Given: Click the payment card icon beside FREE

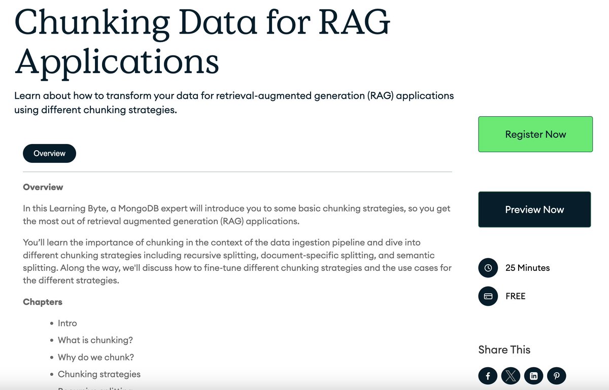Looking at the screenshot, I should (x=488, y=296).
